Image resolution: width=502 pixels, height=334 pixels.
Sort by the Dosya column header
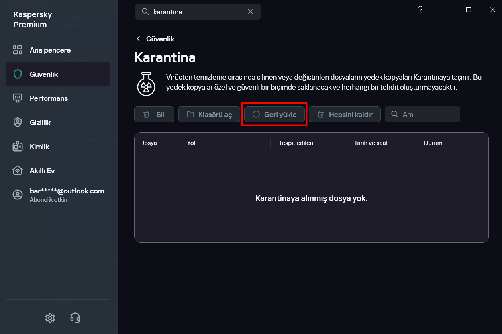149,143
